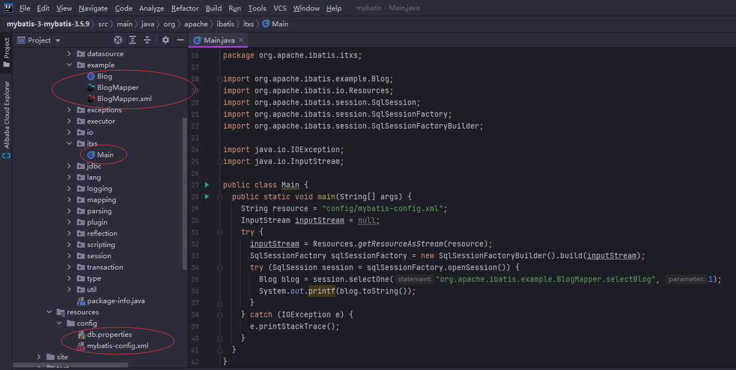
Task: Collapse the example package
Action: point(70,65)
